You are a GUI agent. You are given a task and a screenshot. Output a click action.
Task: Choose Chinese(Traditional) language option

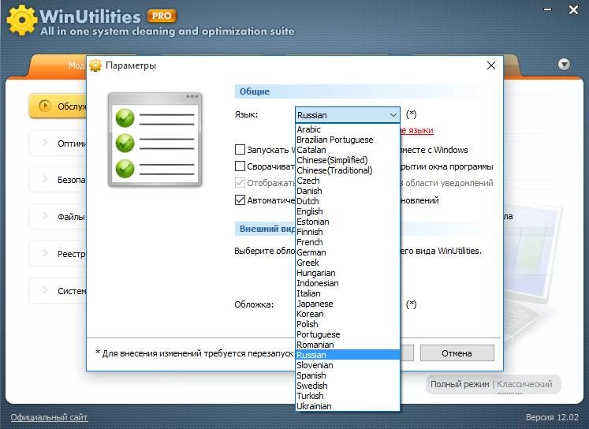pos(348,170)
